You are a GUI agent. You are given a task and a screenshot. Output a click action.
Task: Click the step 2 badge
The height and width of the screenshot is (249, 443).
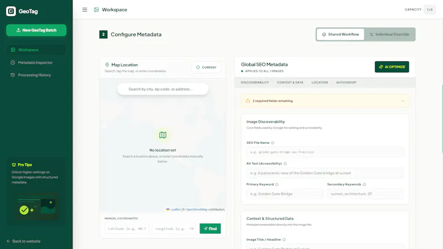point(104,34)
